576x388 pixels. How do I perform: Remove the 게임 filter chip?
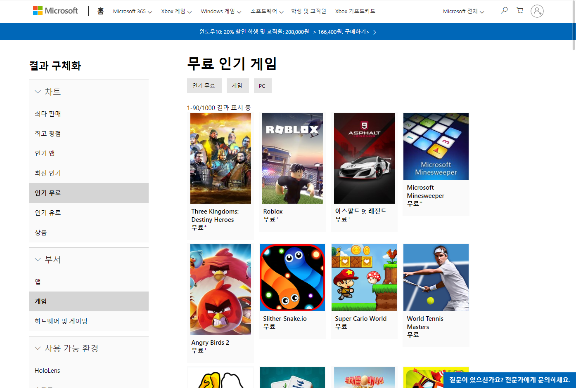click(x=237, y=86)
